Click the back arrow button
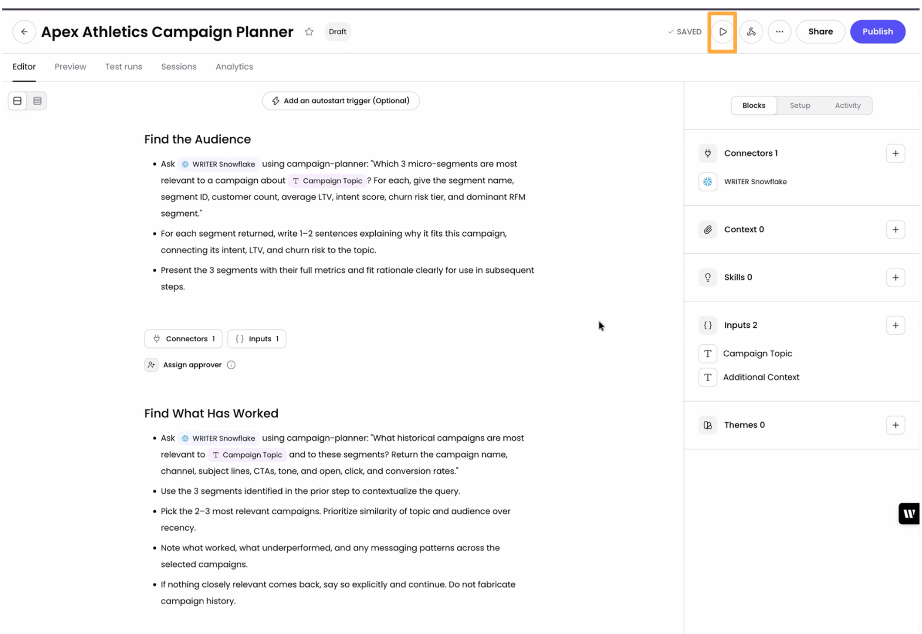 pyautogui.click(x=24, y=31)
